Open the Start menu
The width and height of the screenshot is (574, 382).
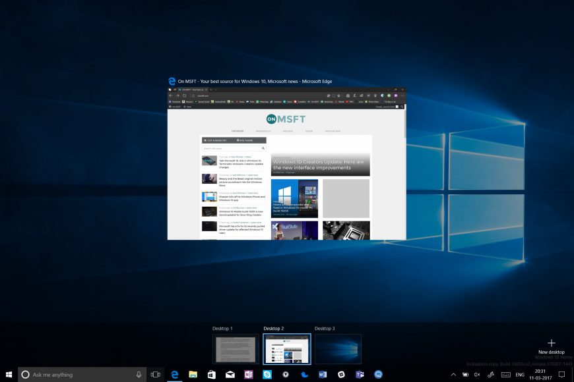9,374
